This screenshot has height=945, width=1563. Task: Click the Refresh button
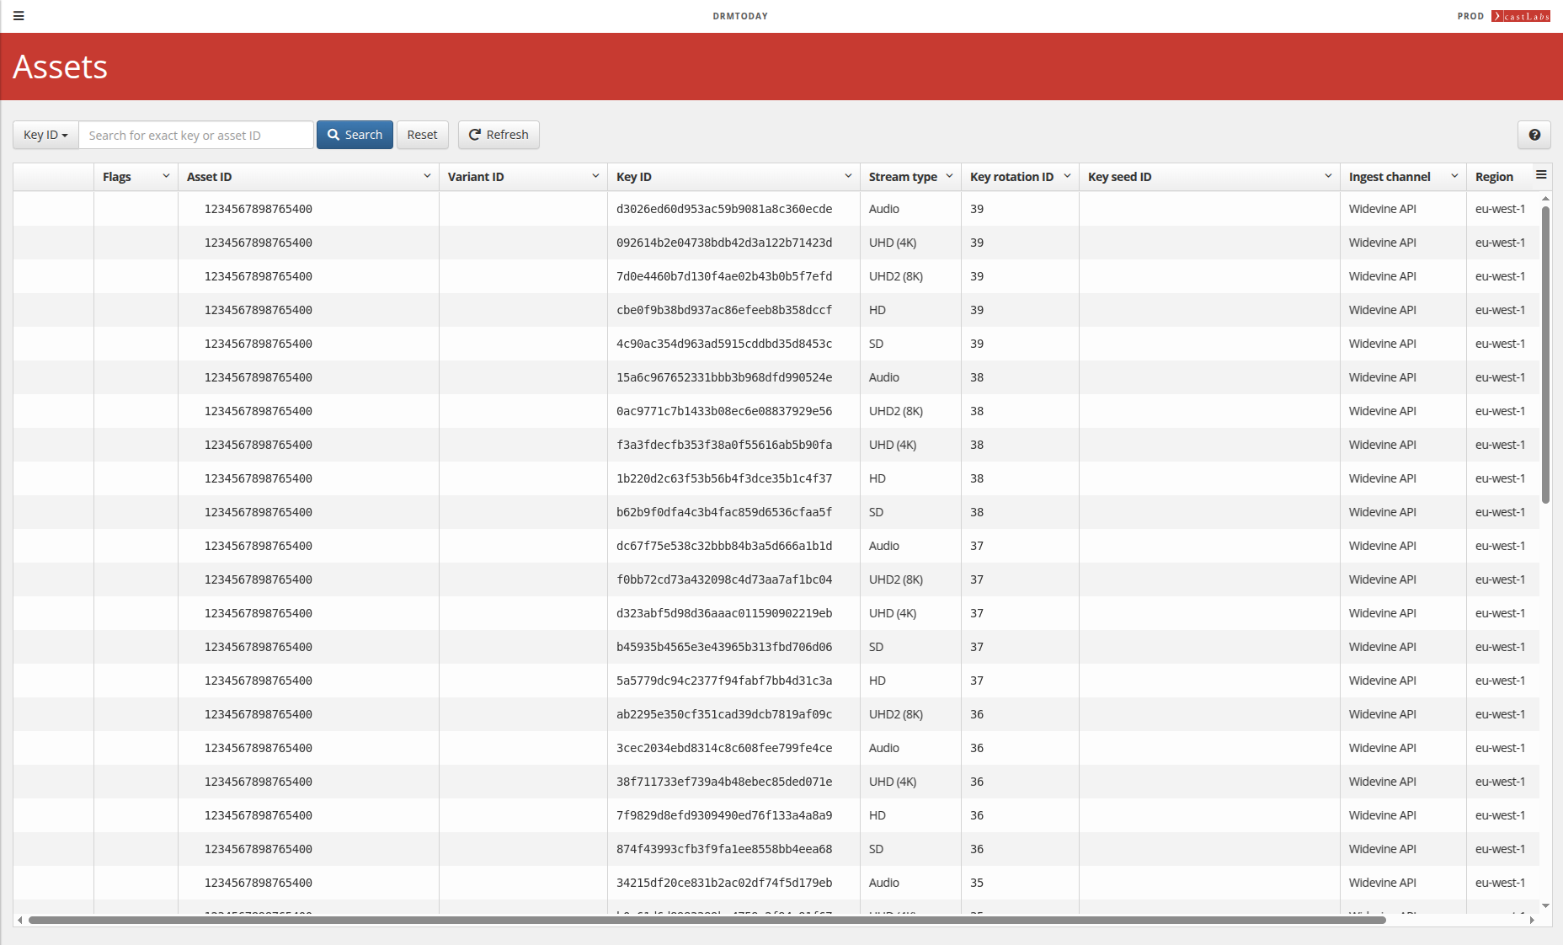499,135
